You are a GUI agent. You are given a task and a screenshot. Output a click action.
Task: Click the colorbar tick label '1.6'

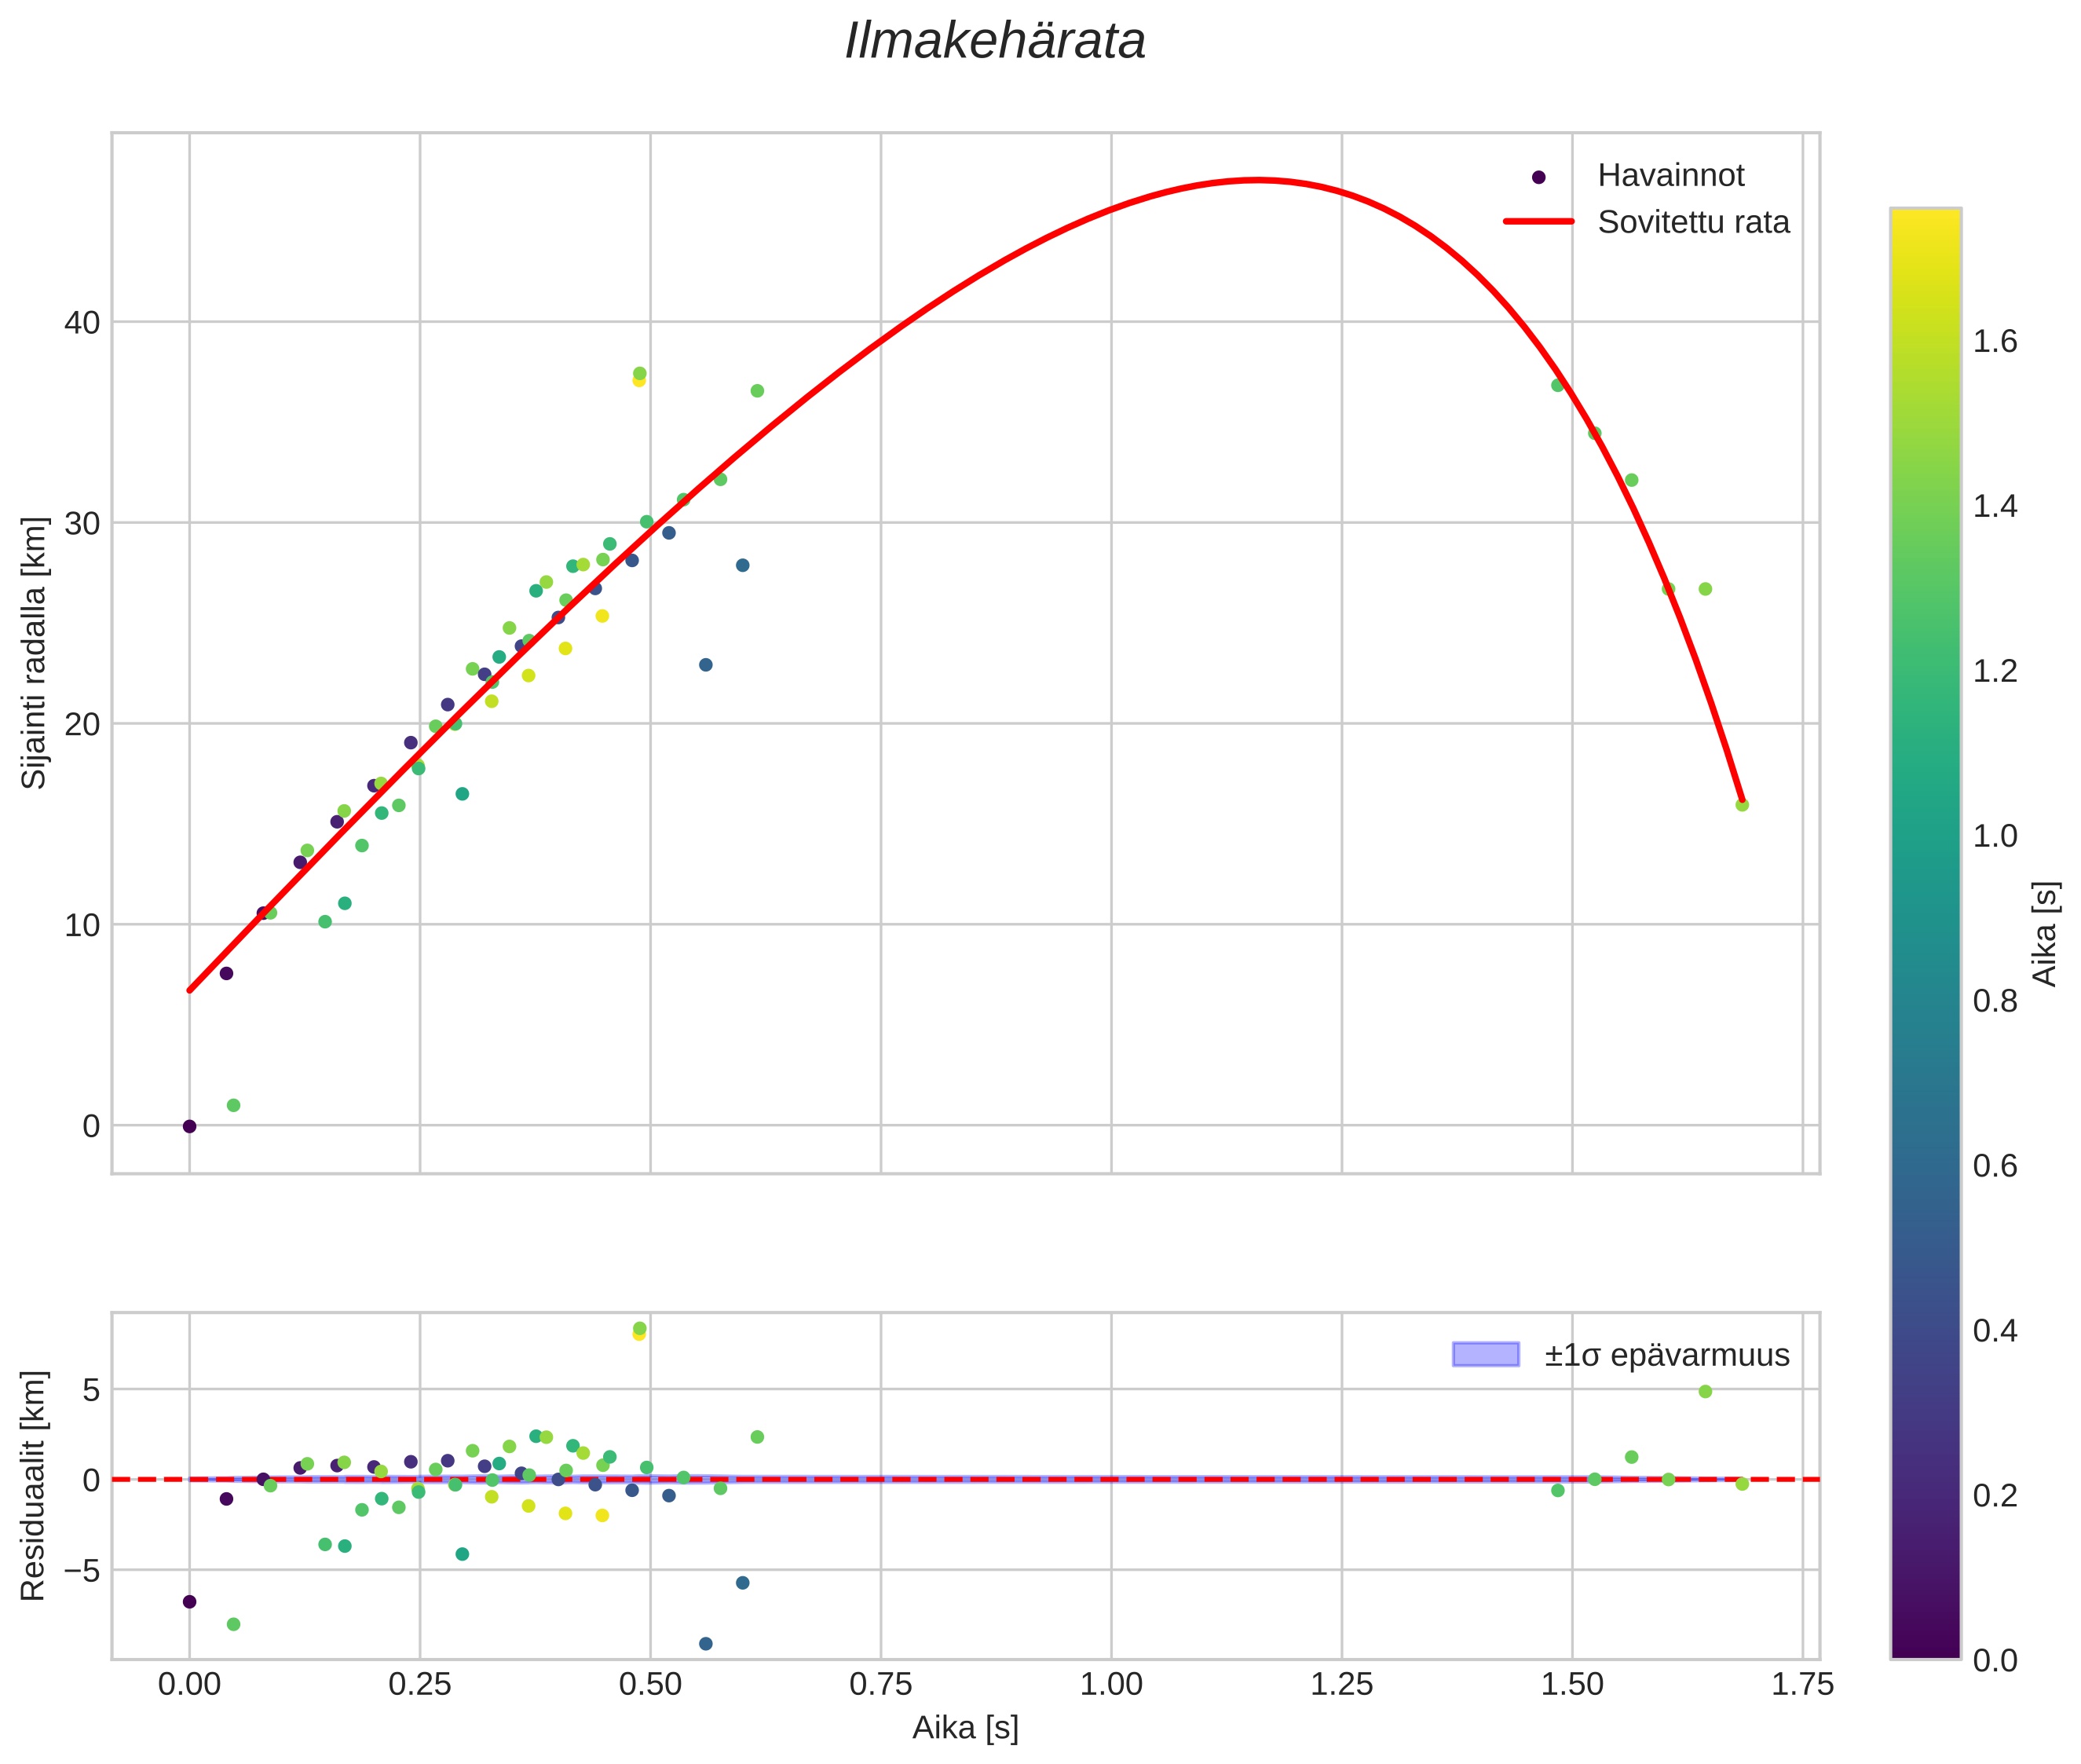1994,342
